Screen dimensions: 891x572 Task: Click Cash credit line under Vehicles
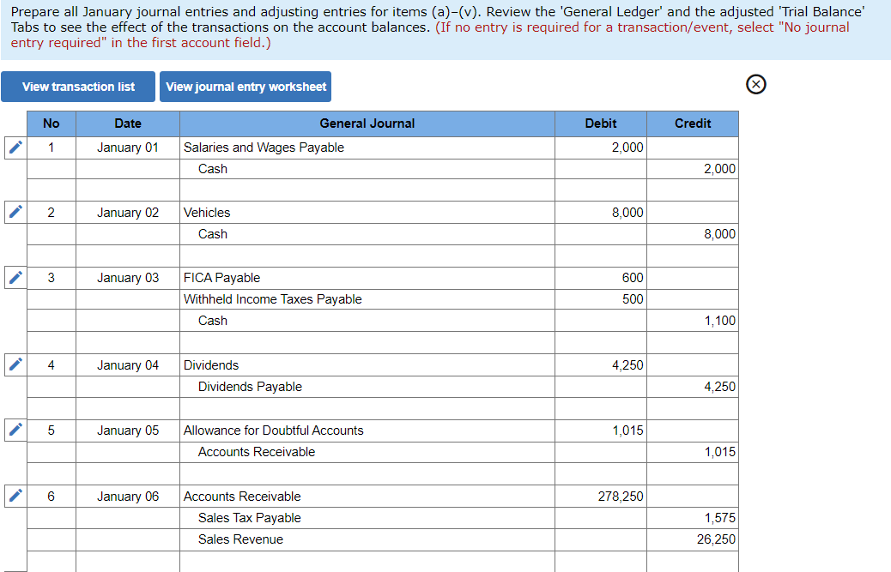click(x=367, y=234)
